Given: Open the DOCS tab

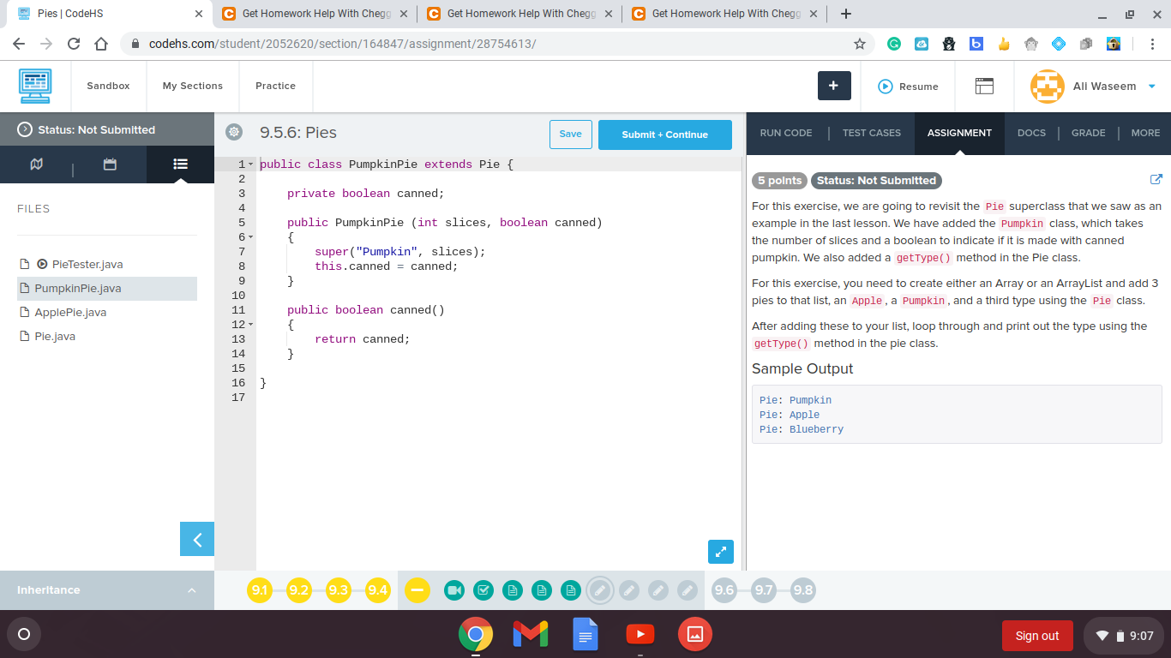Looking at the screenshot, I should (1031, 133).
